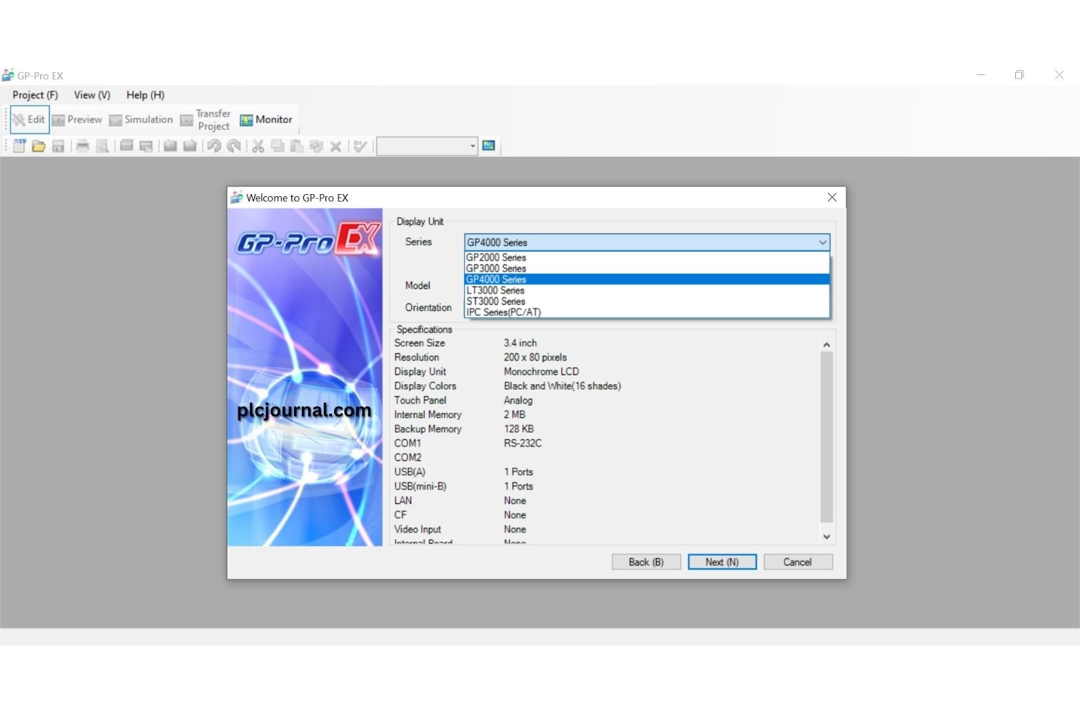Viewport: 1080px width, 711px height.
Task: Click the specifications scrollbar down arrow
Action: click(827, 536)
